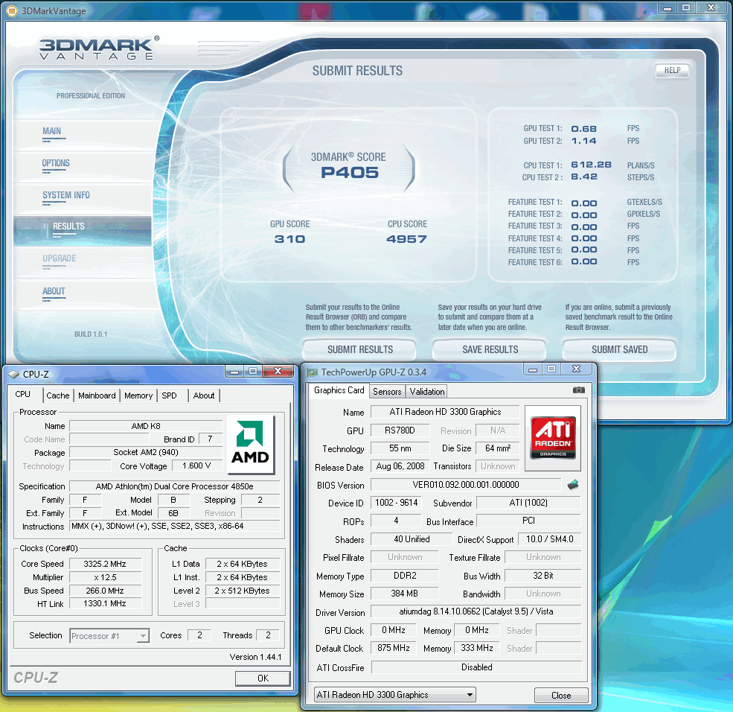Click the Release Date value Aug 06, 2008

[x=400, y=466]
